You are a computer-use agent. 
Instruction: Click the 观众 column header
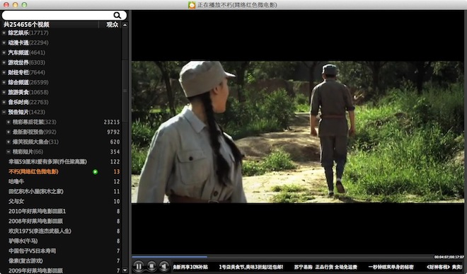[112, 25]
